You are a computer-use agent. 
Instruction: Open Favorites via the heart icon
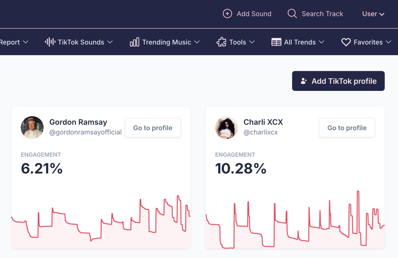[346, 42]
